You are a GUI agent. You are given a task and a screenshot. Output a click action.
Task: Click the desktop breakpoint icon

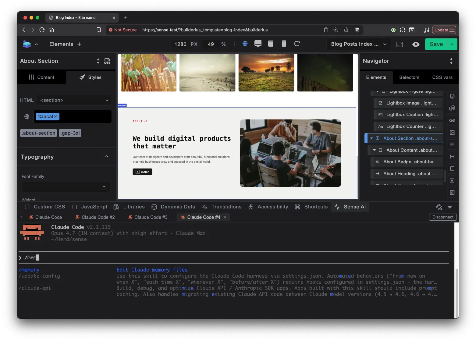(258, 44)
